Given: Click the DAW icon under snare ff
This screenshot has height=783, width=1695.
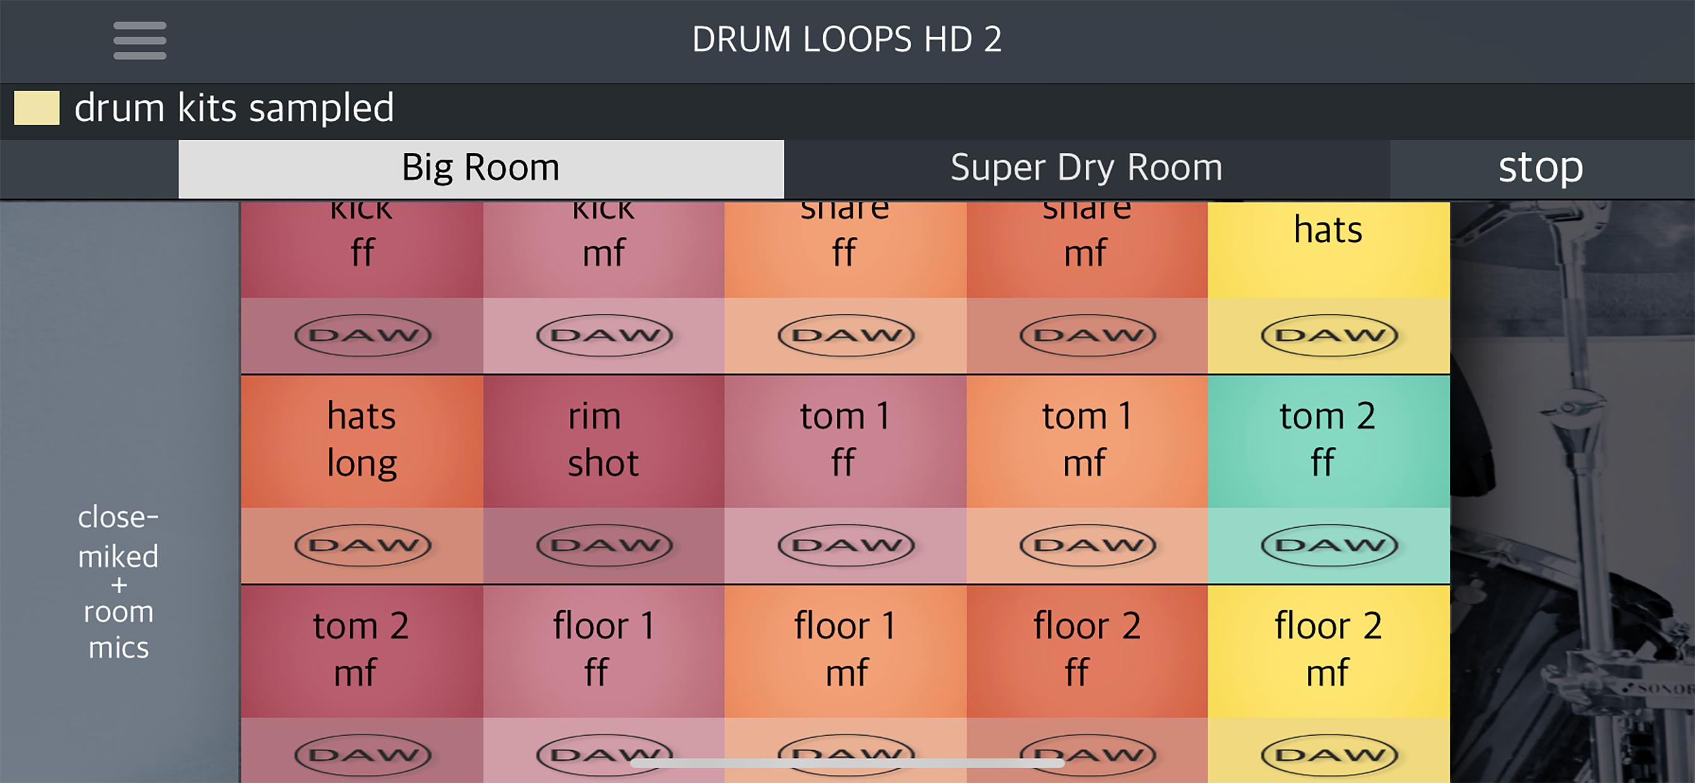Looking at the screenshot, I should (846, 335).
